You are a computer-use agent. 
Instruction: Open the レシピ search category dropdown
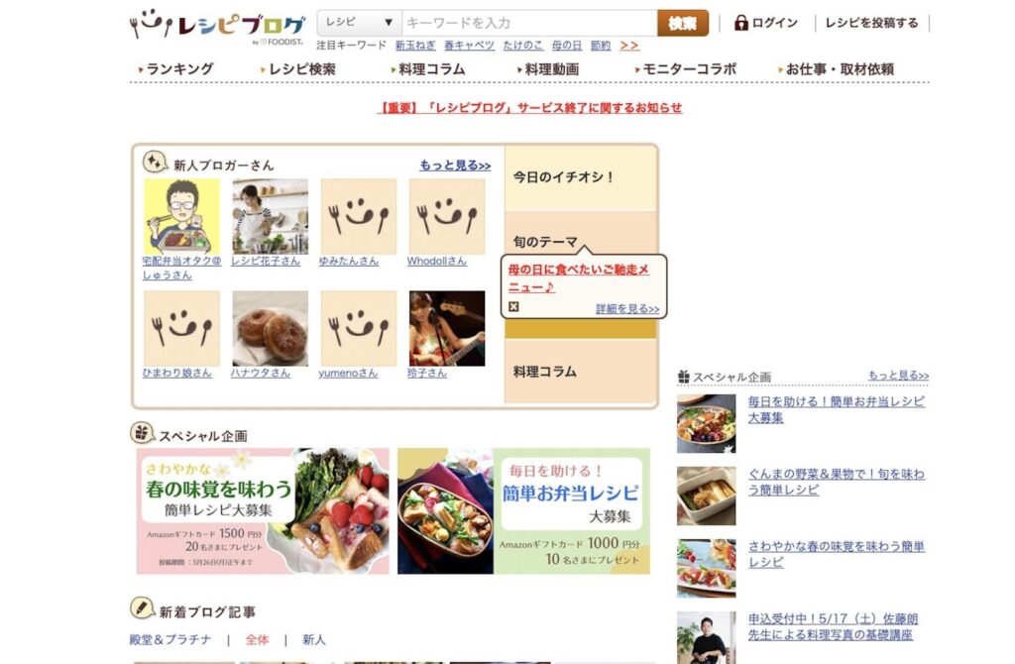tap(359, 23)
